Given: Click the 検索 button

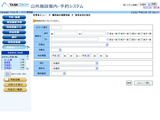Looking at the screenshot, I should click(x=129, y=83).
